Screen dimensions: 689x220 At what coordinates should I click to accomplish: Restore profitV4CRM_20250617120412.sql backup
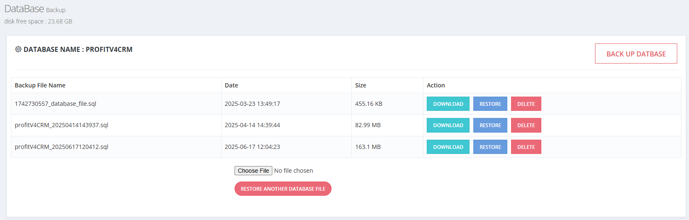(490, 147)
